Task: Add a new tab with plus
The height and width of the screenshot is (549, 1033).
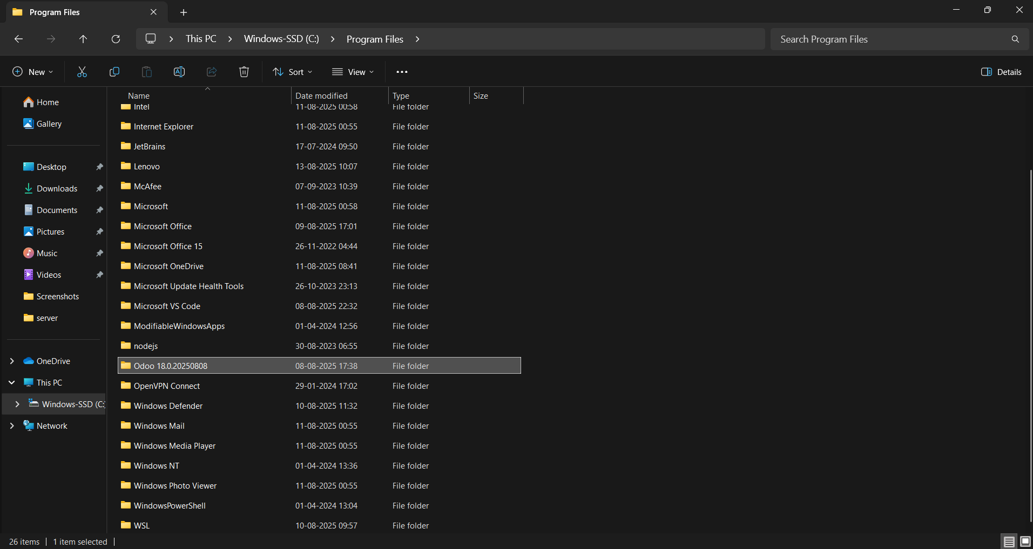Action: click(184, 12)
